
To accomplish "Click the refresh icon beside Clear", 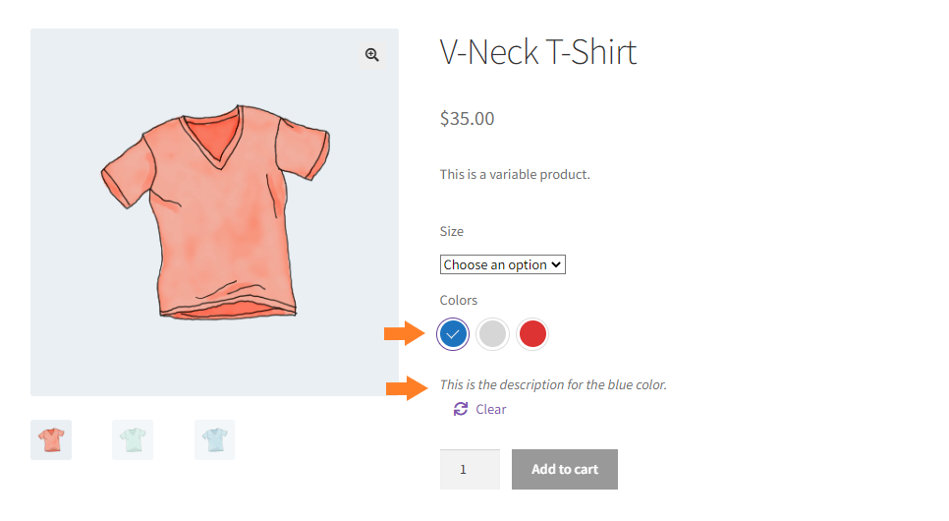I will (x=461, y=409).
